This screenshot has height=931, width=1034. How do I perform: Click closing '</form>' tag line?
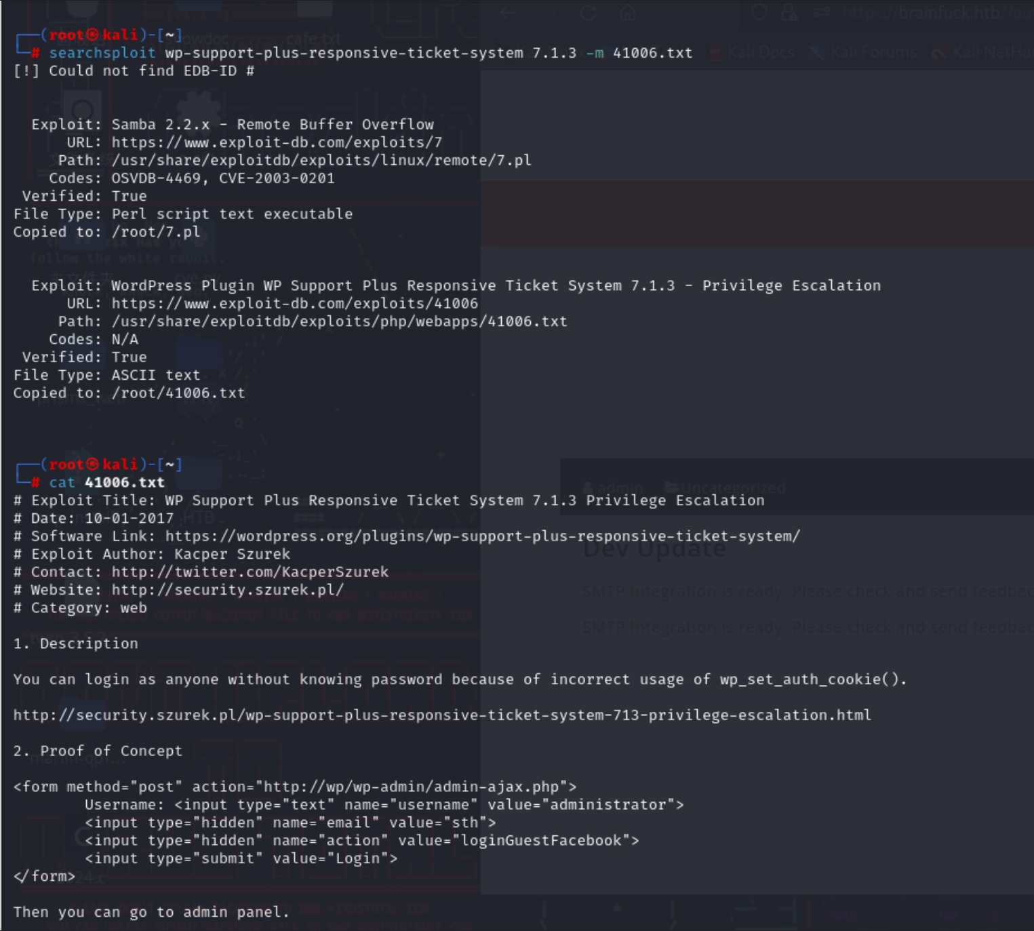[45, 876]
